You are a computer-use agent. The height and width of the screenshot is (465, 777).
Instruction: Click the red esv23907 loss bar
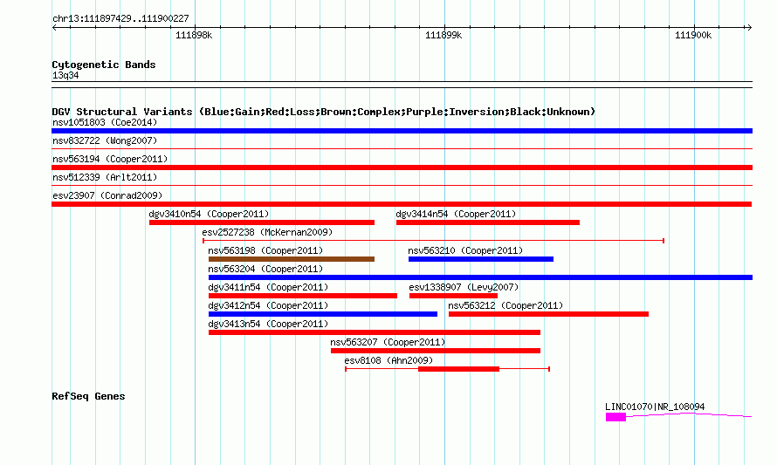(x=402, y=204)
